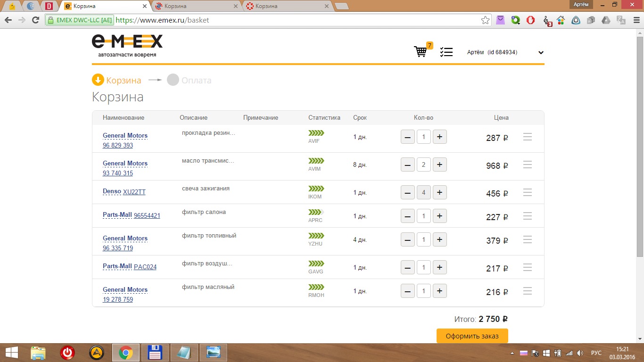Reload the current page
The width and height of the screenshot is (644, 362).
pyautogui.click(x=35, y=20)
